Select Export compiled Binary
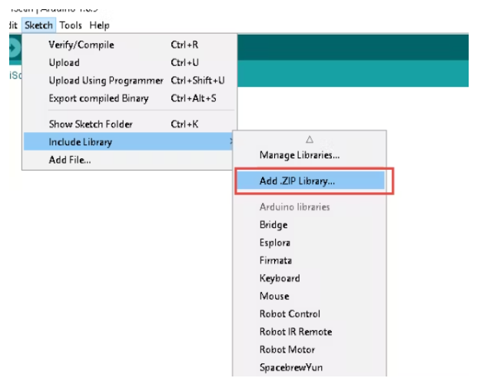Viewport: 484px width, 378px height. click(x=129, y=98)
